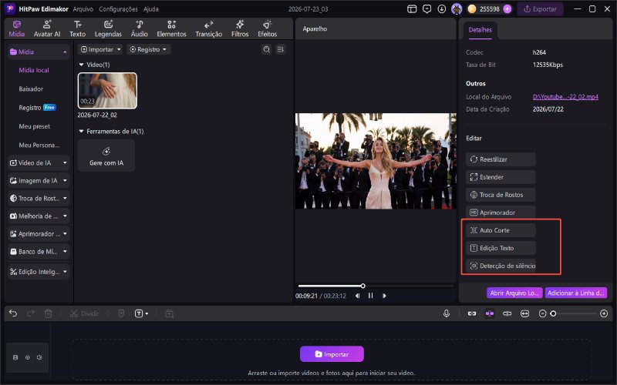Click the Auto Corte button
617x385 pixels.
(x=501, y=230)
